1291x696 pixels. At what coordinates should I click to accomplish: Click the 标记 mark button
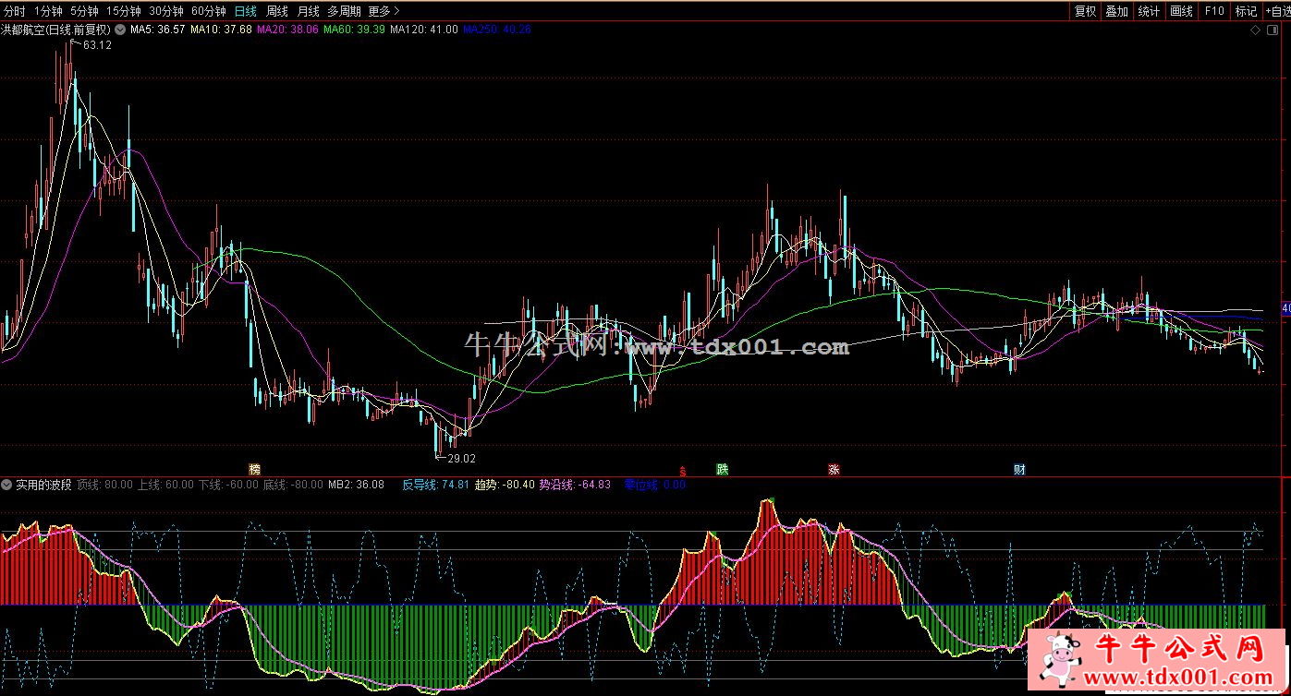tap(1247, 11)
